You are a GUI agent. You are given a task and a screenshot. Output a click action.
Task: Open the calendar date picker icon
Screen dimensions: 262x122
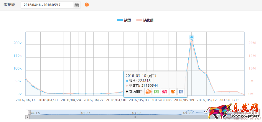[77, 5]
